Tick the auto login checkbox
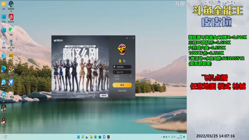 pyautogui.click(x=114, y=79)
